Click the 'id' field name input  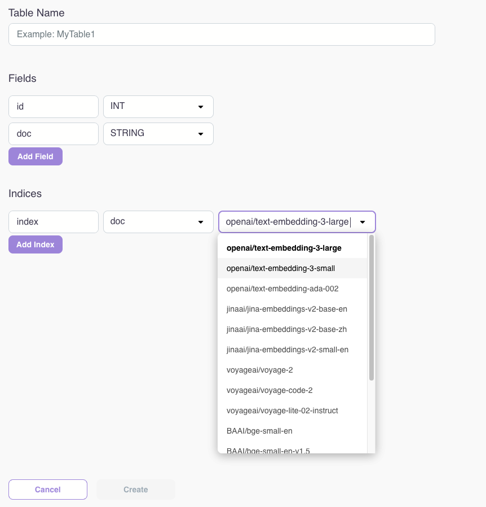click(54, 107)
